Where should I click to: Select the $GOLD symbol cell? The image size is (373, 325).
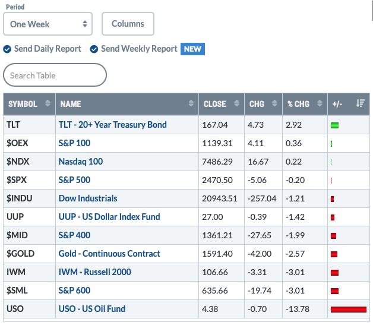click(x=29, y=254)
